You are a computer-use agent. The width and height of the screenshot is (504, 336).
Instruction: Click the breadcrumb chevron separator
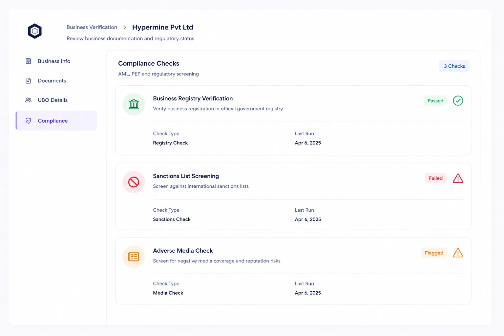(125, 27)
